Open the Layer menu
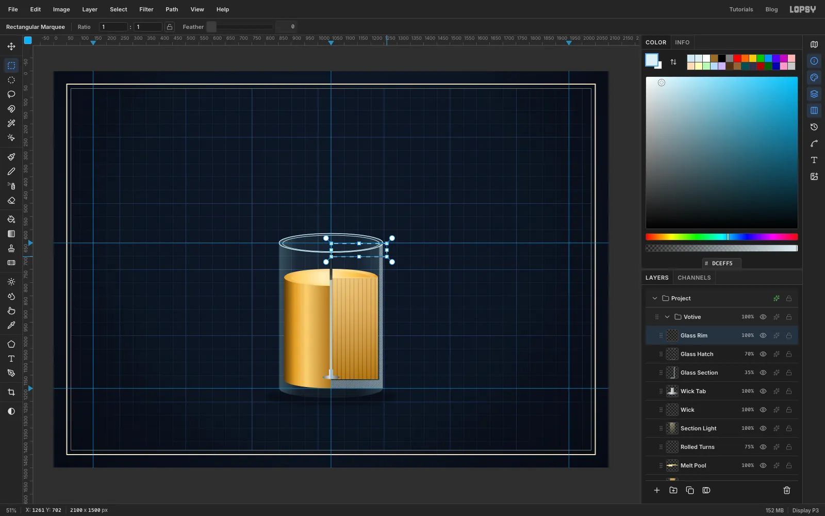 (90, 9)
